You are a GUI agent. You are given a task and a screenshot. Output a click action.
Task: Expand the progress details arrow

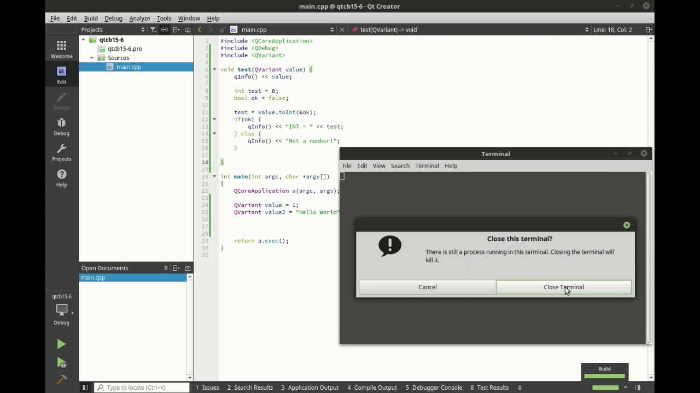coord(626,388)
